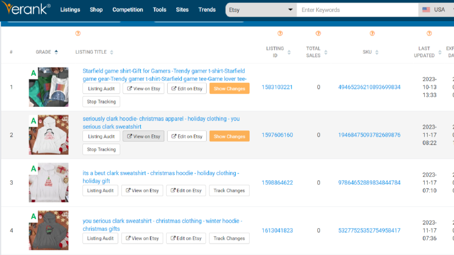
Task: Edit seriously clark hoodie on Etsy
Action: pyautogui.click(x=187, y=136)
